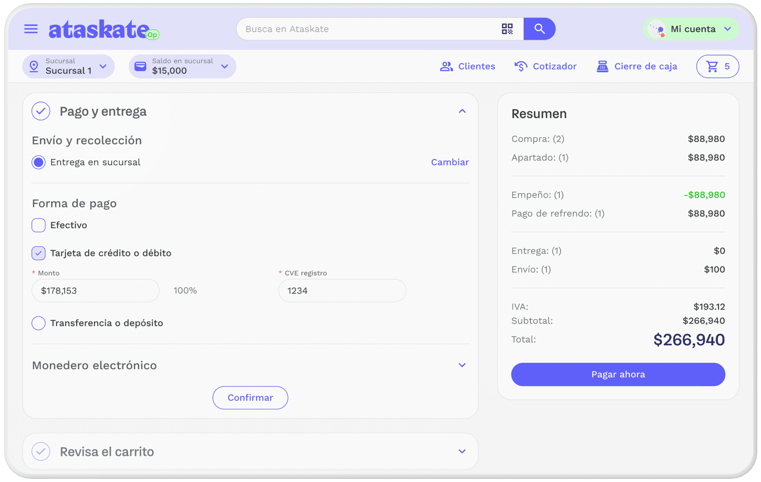The width and height of the screenshot is (761, 482).
Task: Click the Ataskate logo
Action: point(99,30)
